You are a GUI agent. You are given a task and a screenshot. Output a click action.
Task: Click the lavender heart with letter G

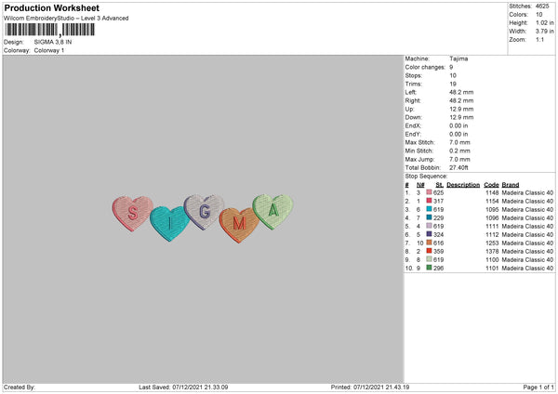(204, 212)
